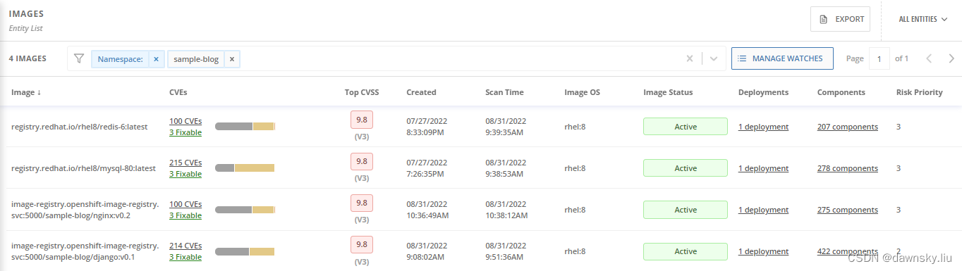Click the Active status badge for redis-6

pyautogui.click(x=686, y=127)
